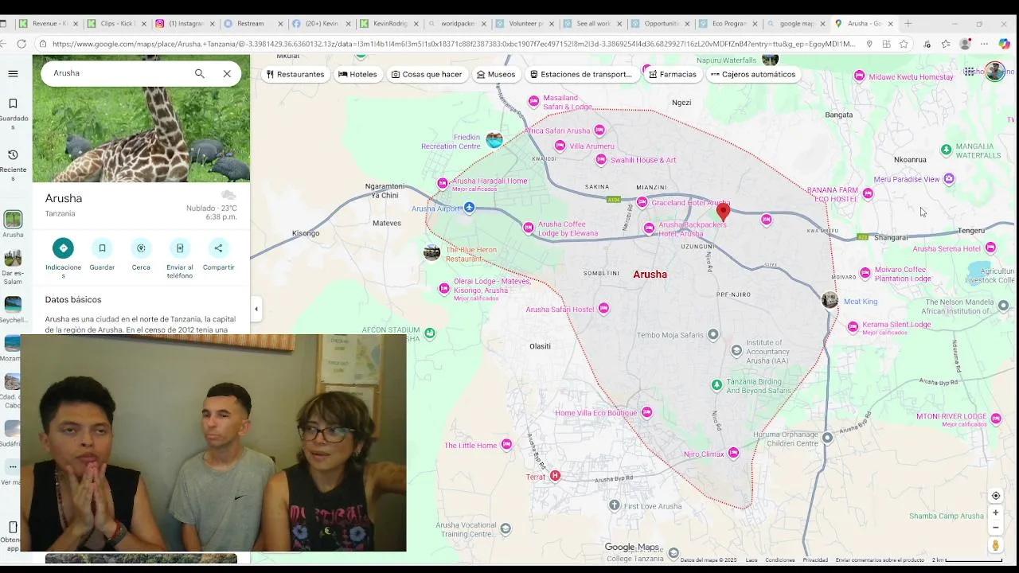Open Arusha Serena Hotel marker
The width and height of the screenshot is (1019, 573).
990,248
